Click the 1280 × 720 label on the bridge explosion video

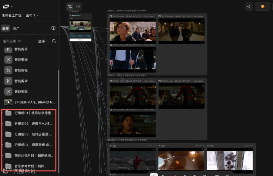coord(248,146)
